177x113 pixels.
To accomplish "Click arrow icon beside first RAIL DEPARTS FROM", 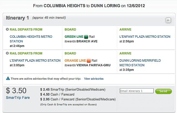I will coord(7,30).
